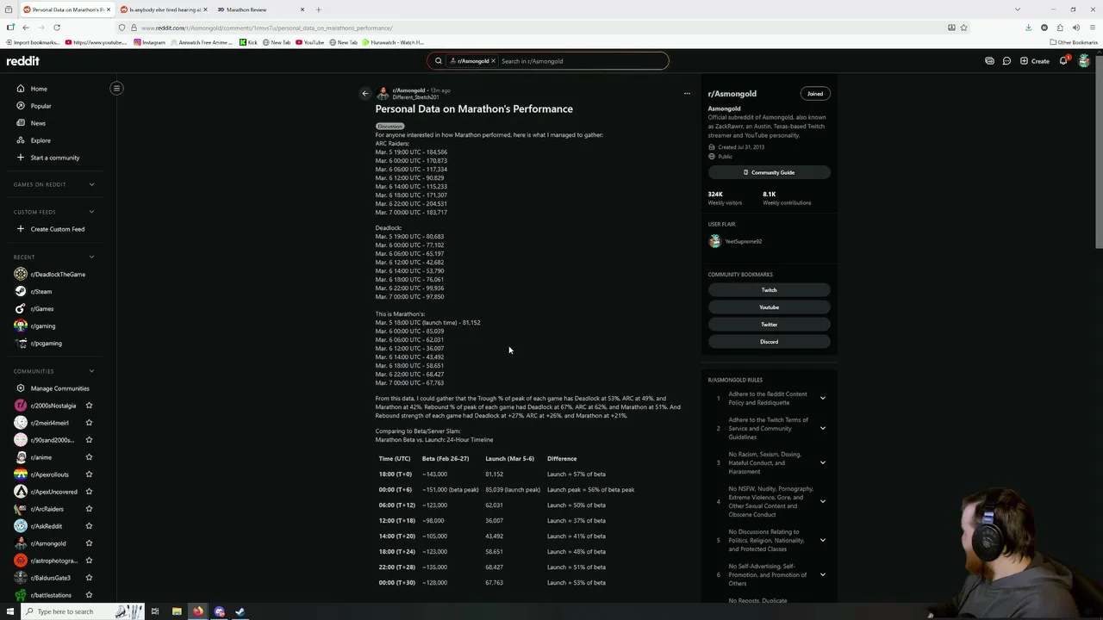Favorite r/2000sNostalgia with its star

coord(89,406)
